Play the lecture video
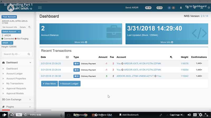The image size is (211, 118). (x=4, y=115)
